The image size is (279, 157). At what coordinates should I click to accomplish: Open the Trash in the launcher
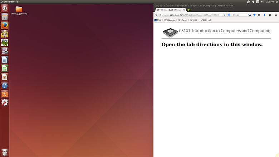click(x=5, y=152)
